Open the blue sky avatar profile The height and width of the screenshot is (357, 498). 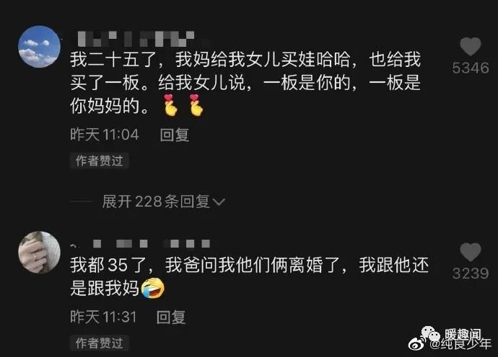[40, 47]
